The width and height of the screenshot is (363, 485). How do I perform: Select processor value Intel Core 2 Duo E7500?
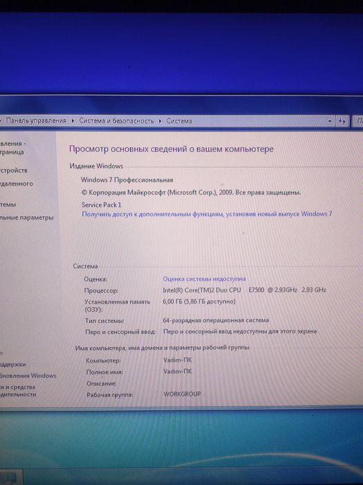coord(244,290)
